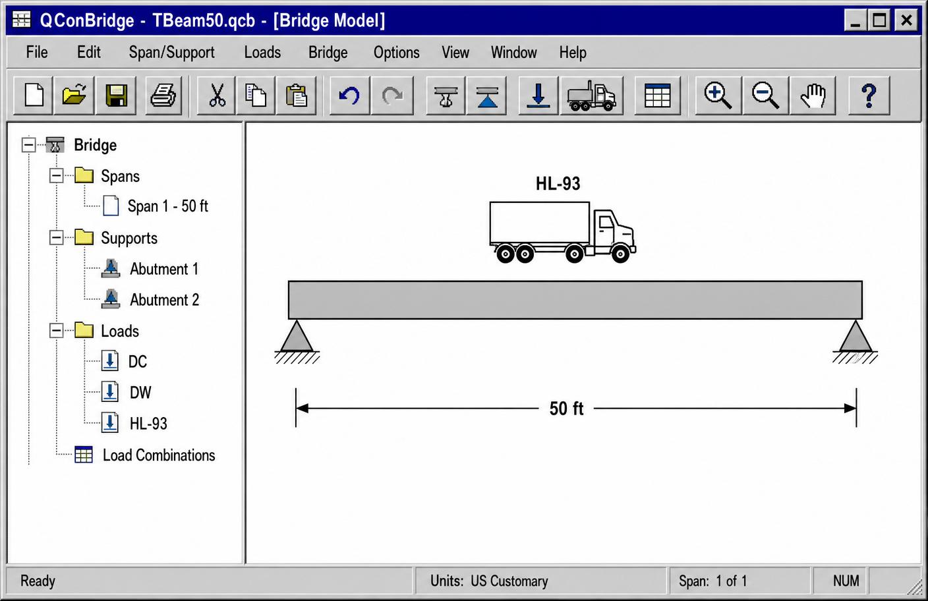The height and width of the screenshot is (601, 928).
Task: Click the DW load icon in tree
Action: click(x=110, y=391)
